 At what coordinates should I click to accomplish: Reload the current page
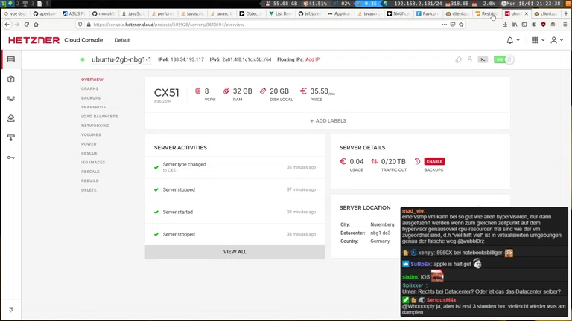27,25
